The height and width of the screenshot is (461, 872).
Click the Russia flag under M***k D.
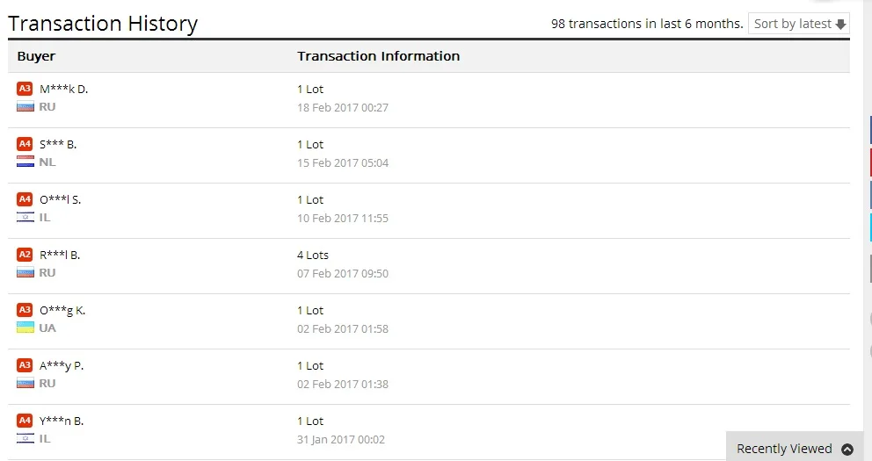coord(25,106)
